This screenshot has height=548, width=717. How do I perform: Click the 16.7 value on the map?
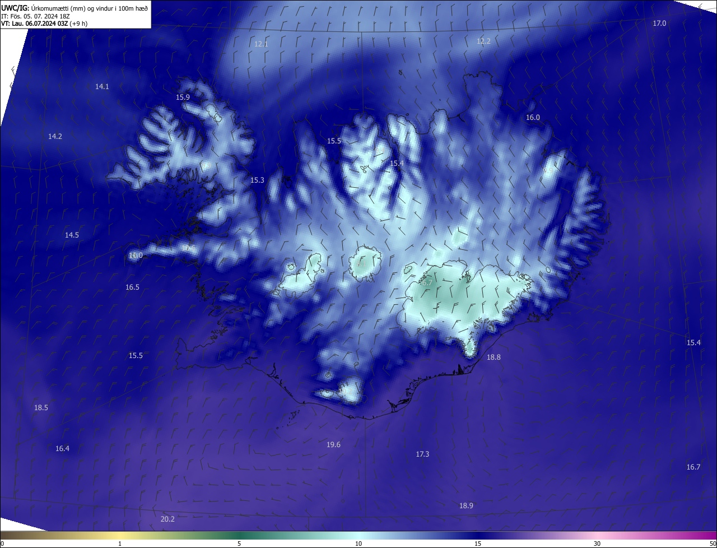[693, 467]
